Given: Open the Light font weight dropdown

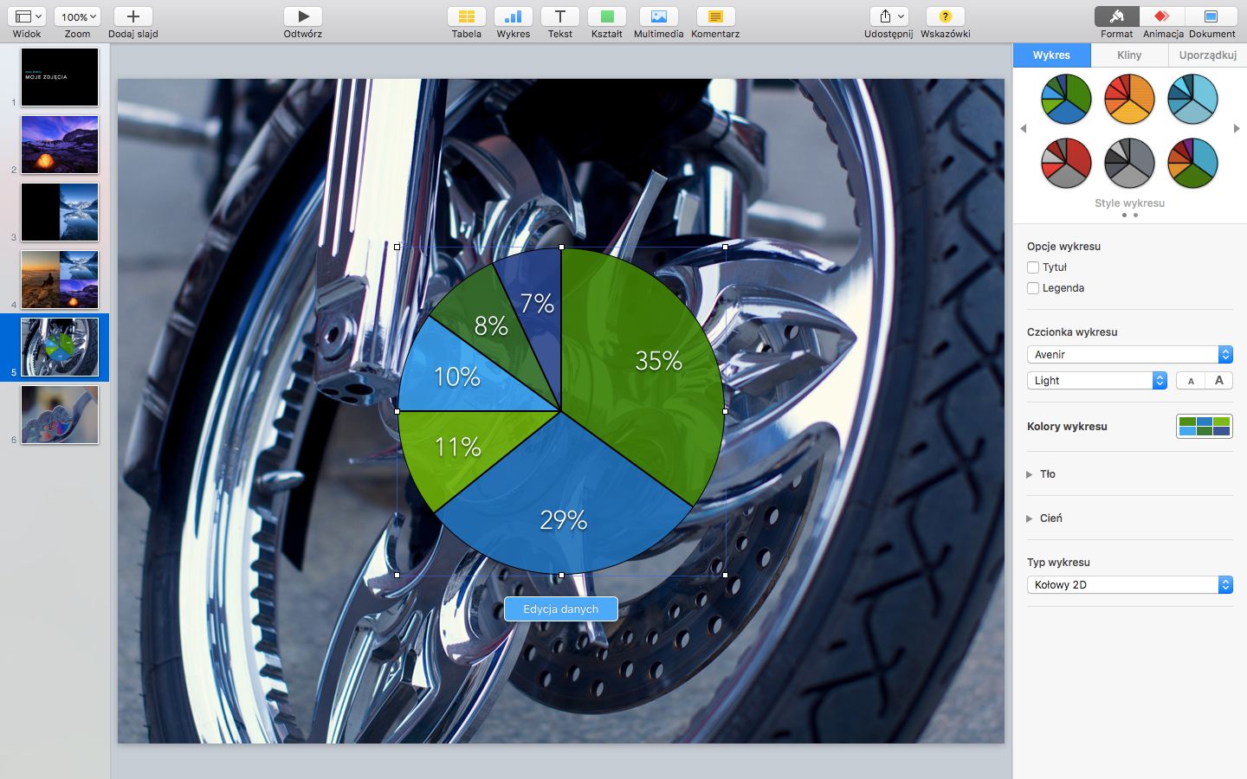Looking at the screenshot, I should (x=1097, y=380).
